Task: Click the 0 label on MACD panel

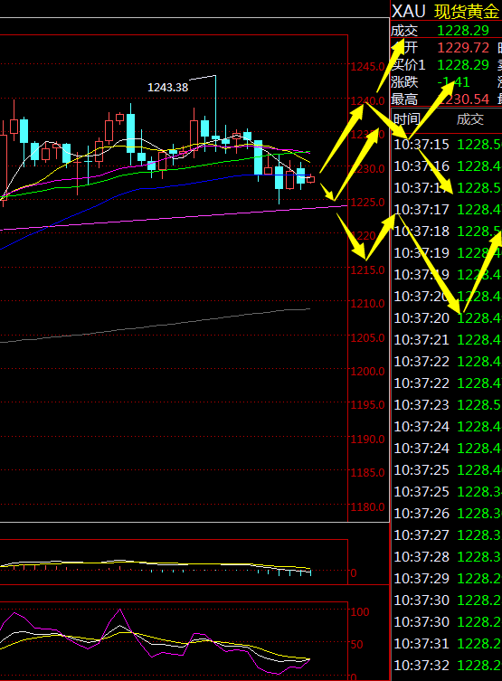Action: click(x=354, y=573)
